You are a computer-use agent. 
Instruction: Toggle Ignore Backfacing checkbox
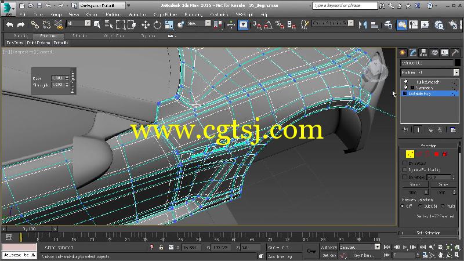coord(404,169)
